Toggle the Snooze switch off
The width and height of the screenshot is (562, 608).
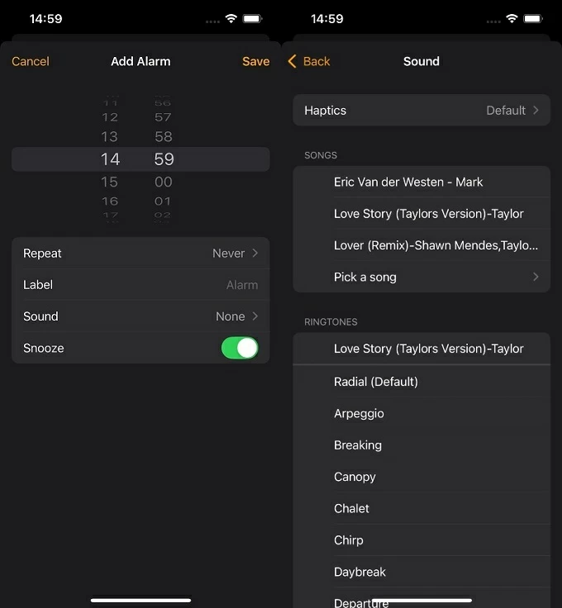click(240, 348)
